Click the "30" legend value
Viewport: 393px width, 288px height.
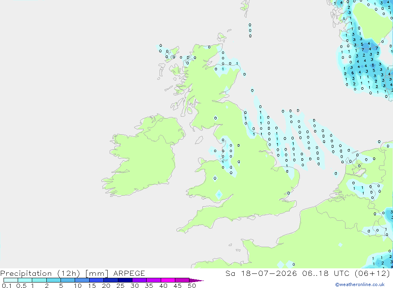[x=134, y=286]
